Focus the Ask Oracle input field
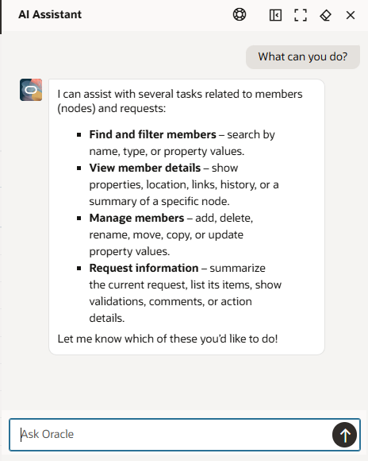The width and height of the screenshot is (368, 461). [171, 435]
